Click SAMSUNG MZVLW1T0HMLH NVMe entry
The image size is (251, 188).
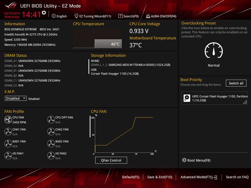point(131,65)
